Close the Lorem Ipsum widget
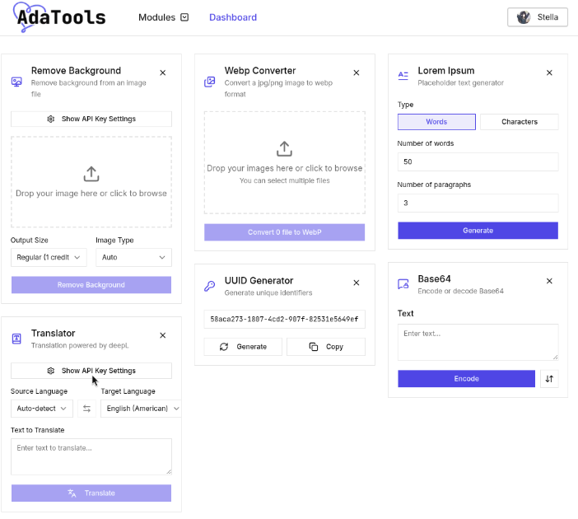This screenshot has height=519, width=578. (x=549, y=72)
